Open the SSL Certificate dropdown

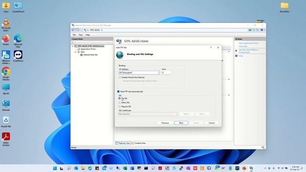click(x=148, y=114)
